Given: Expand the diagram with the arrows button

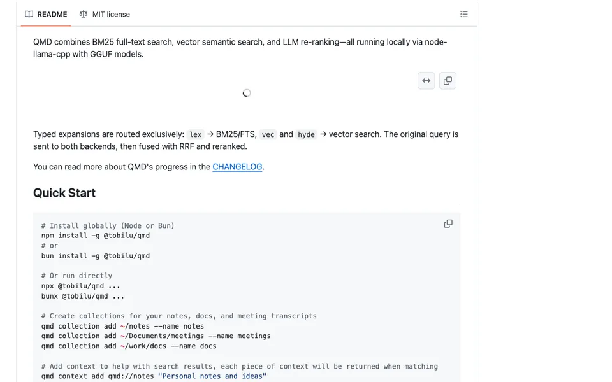Looking at the screenshot, I should click(x=426, y=81).
